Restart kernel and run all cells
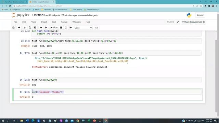 coord(71,28)
